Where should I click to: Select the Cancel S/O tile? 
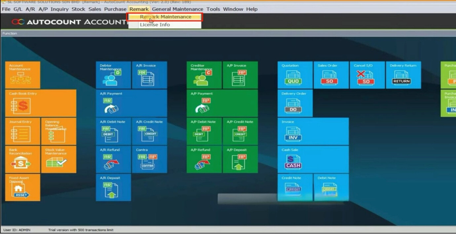pos(367,75)
